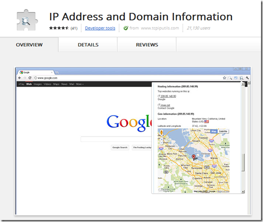This screenshot has height=222, width=263.
Task: Open the imap.net website link
Action: [x=165, y=105]
